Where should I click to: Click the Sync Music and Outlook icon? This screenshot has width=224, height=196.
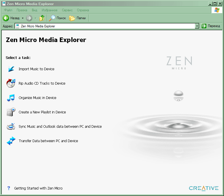[11, 127]
